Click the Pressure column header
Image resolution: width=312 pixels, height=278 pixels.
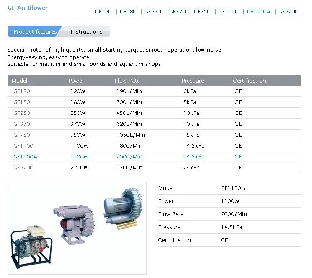pos(193,81)
